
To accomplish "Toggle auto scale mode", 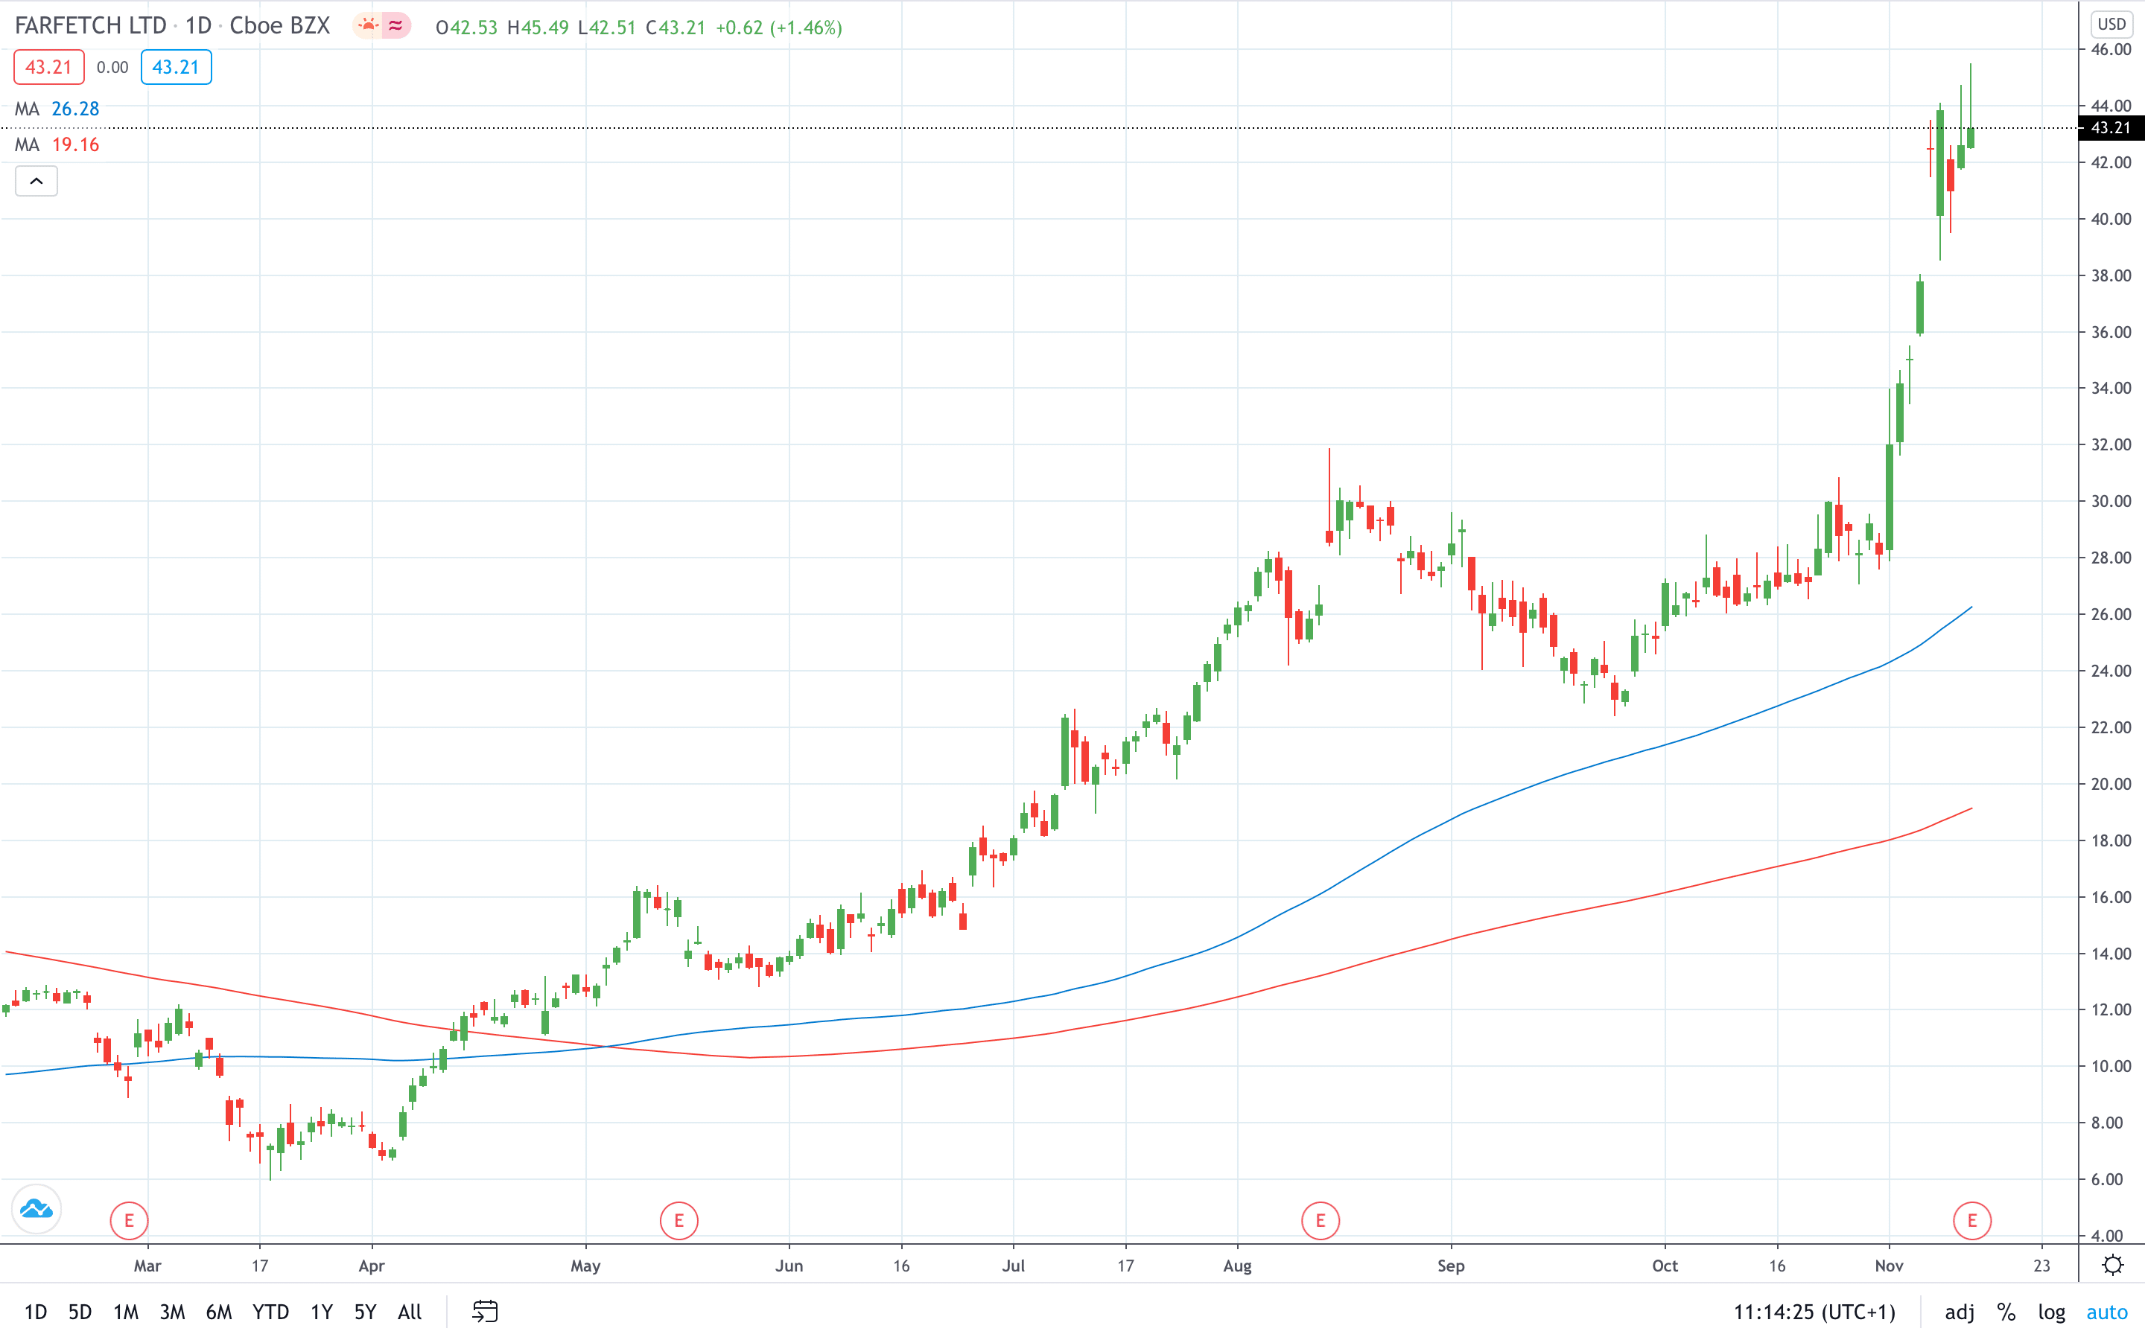I will (2107, 1312).
